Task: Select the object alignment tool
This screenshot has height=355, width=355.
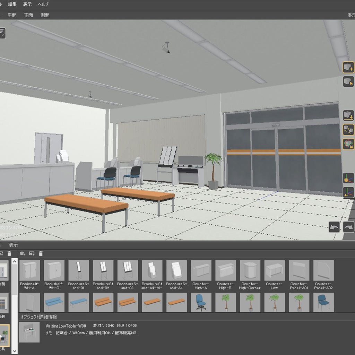Action: [348, 129]
